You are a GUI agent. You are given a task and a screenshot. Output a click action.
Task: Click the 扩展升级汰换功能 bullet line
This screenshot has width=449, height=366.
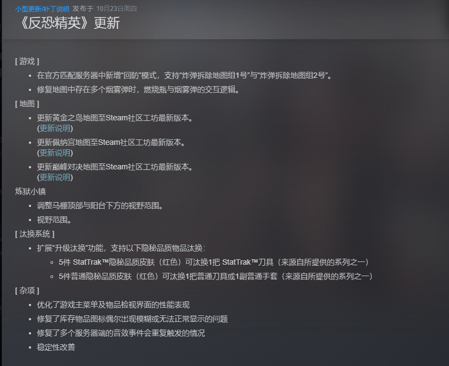(121, 248)
